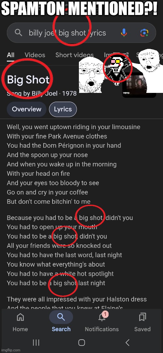Tap the magnifying glass in search bar
Viewport: 163px width, 353px height.
click(x=19, y=33)
